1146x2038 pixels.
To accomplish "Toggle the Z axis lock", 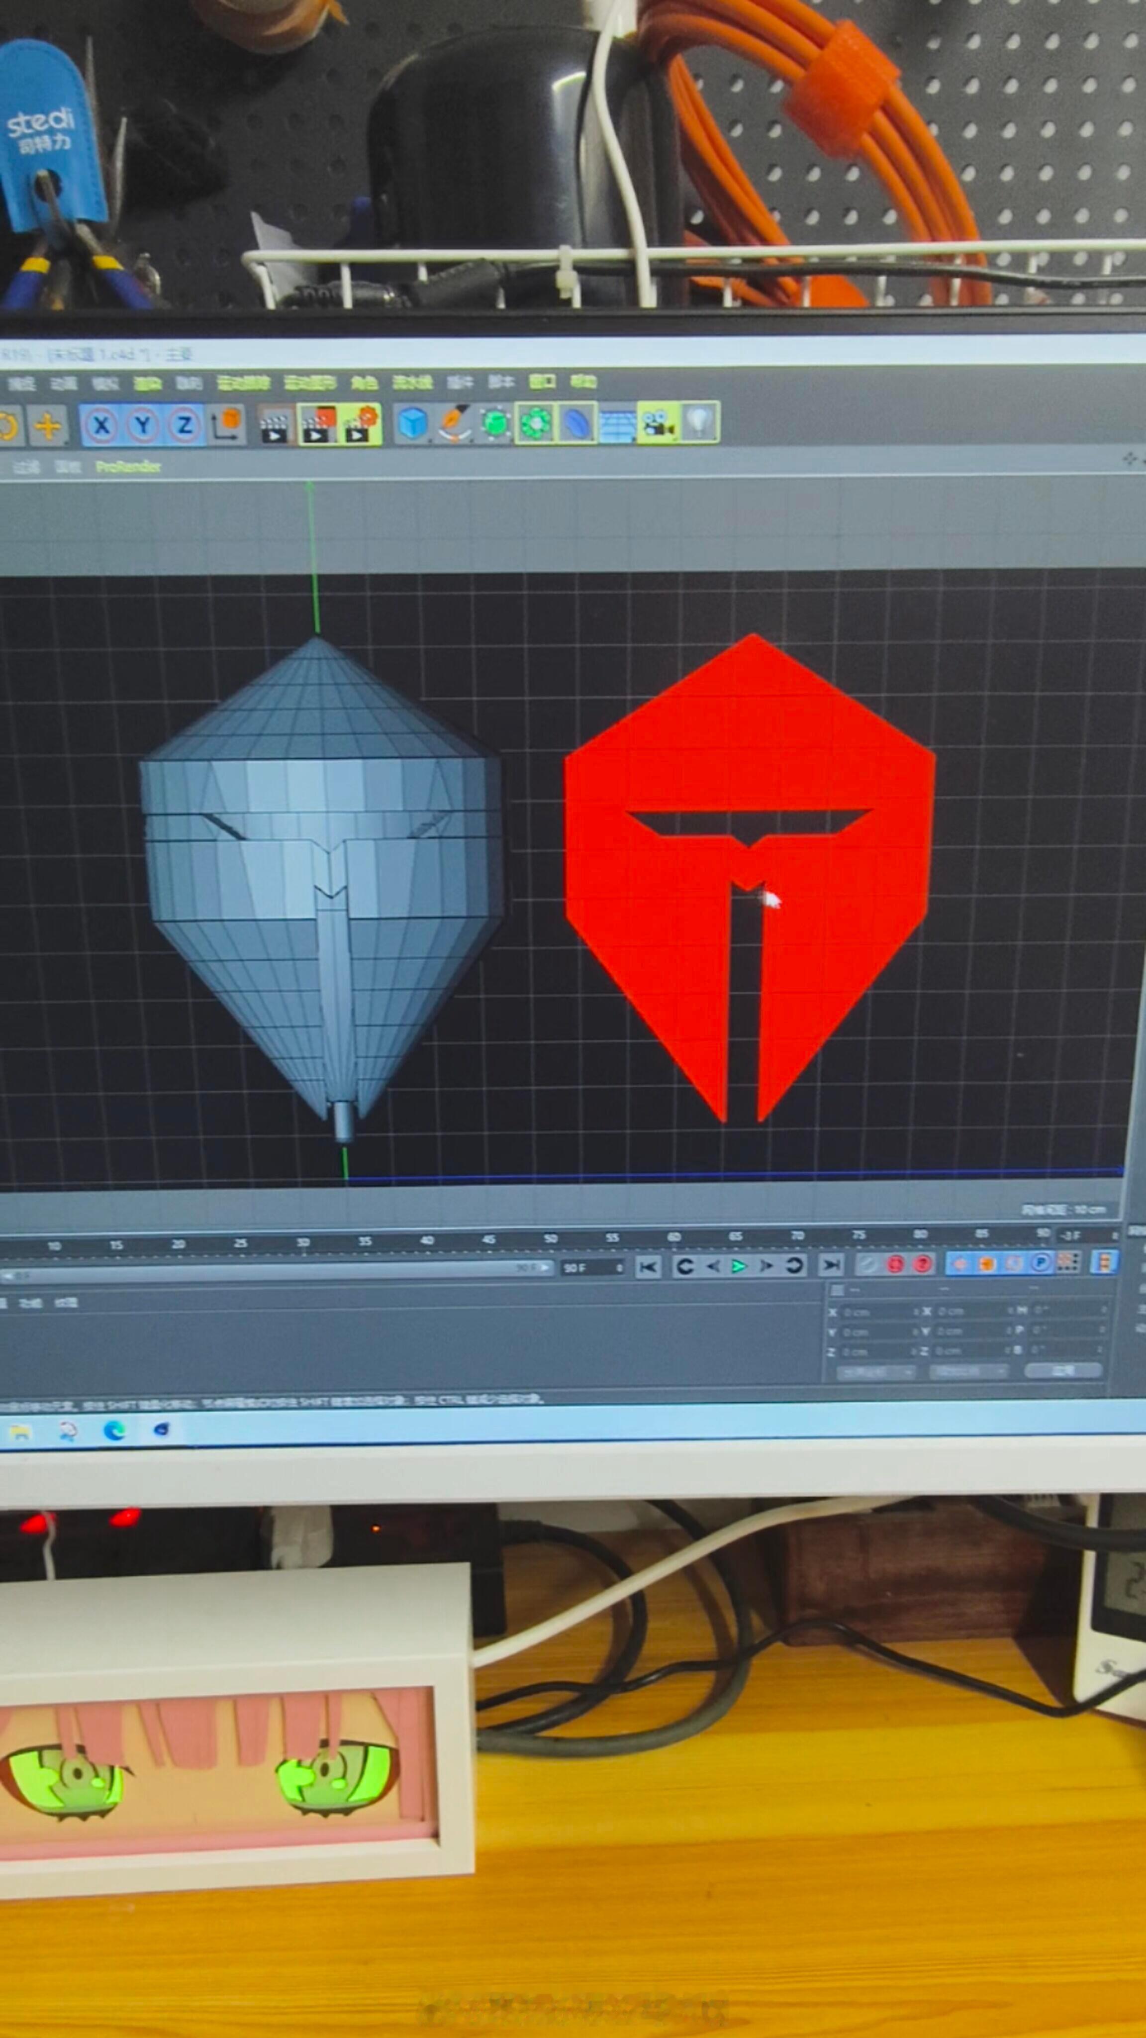I will coord(184,425).
